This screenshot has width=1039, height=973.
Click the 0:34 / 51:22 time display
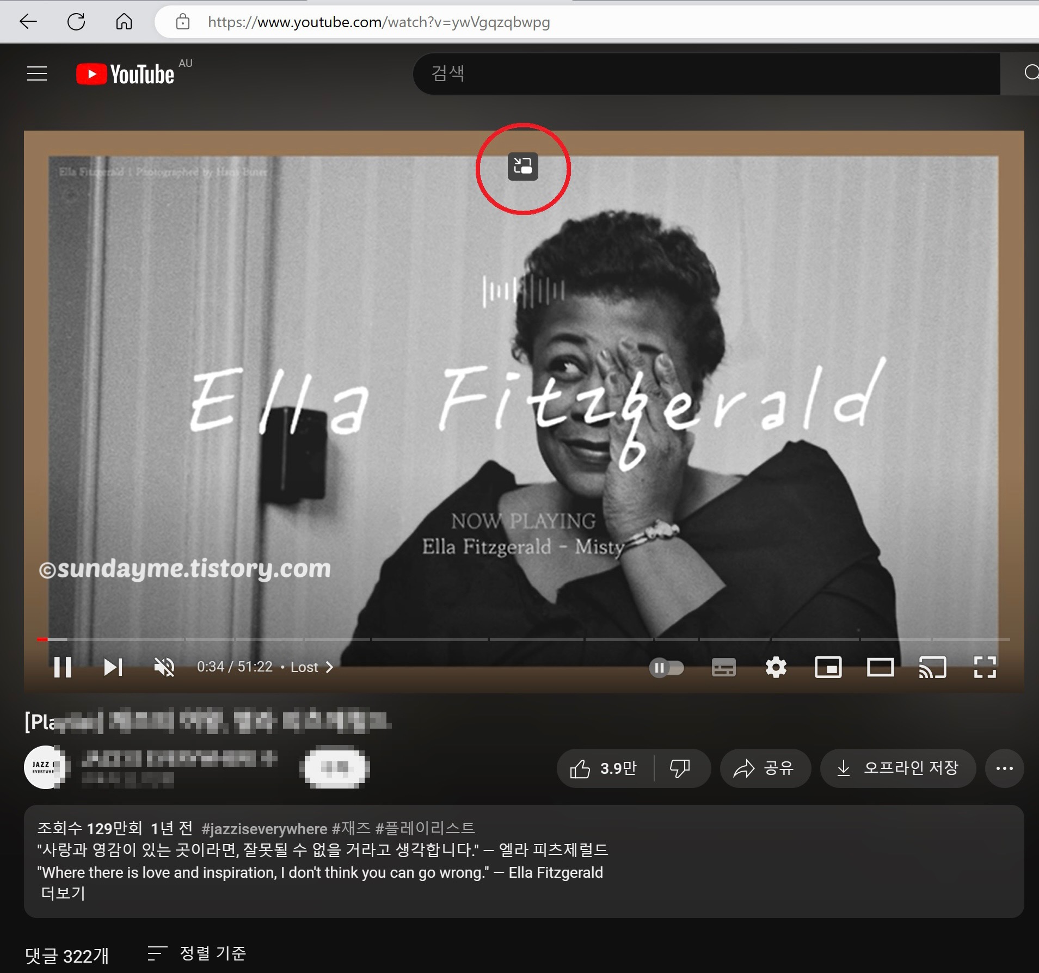point(235,667)
